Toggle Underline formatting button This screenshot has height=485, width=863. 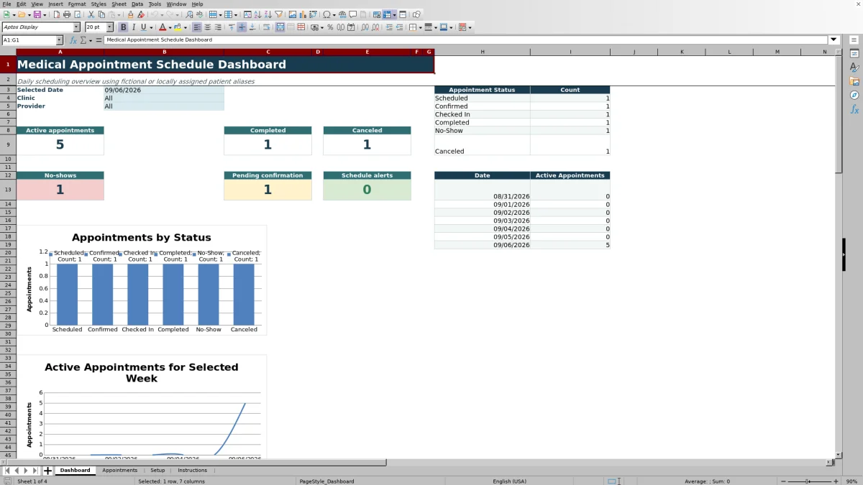pos(143,27)
